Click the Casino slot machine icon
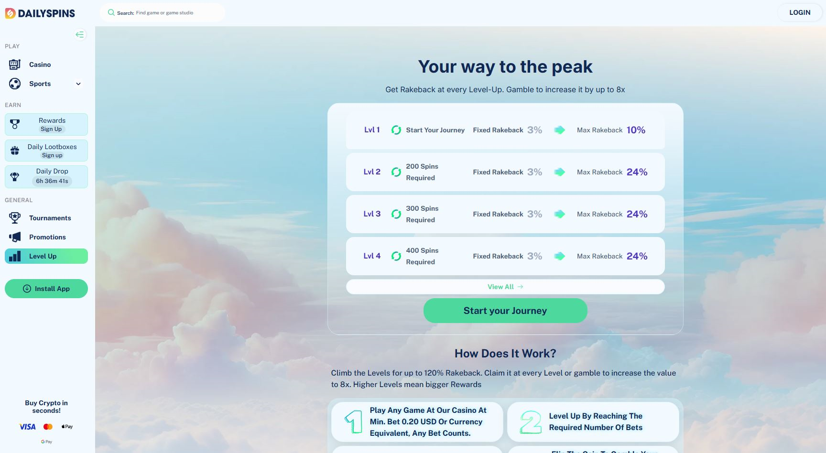Image resolution: width=826 pixels, height=453 pixels. [x=15, y=65]
